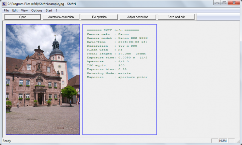The height and width of the screenshot is (145, 242).
Task: Click the Camera model Canon EOS 300D line
Action: (x=117, y=38)
